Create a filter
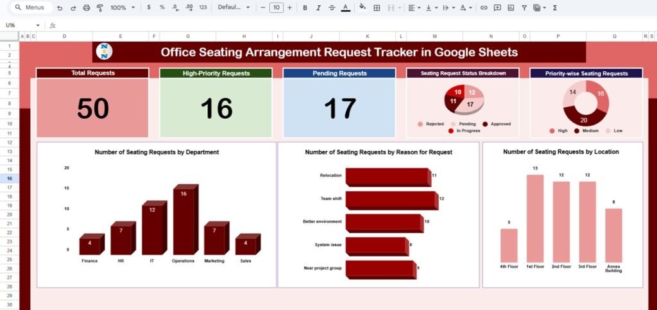Viewport: 657px width, 310px height. pos(524,8)
